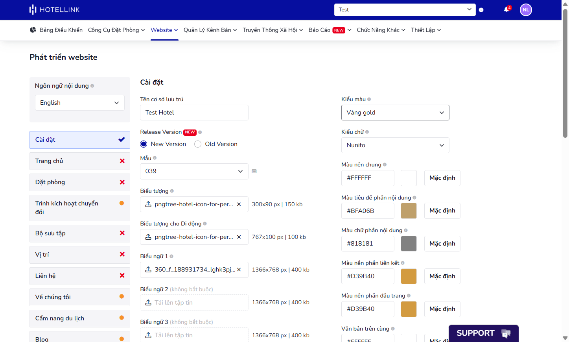Click info icon next to Văn bản trên cùng
Image resolution: width=569 pixels, height=342 pixels.
[x=393, y=329]
